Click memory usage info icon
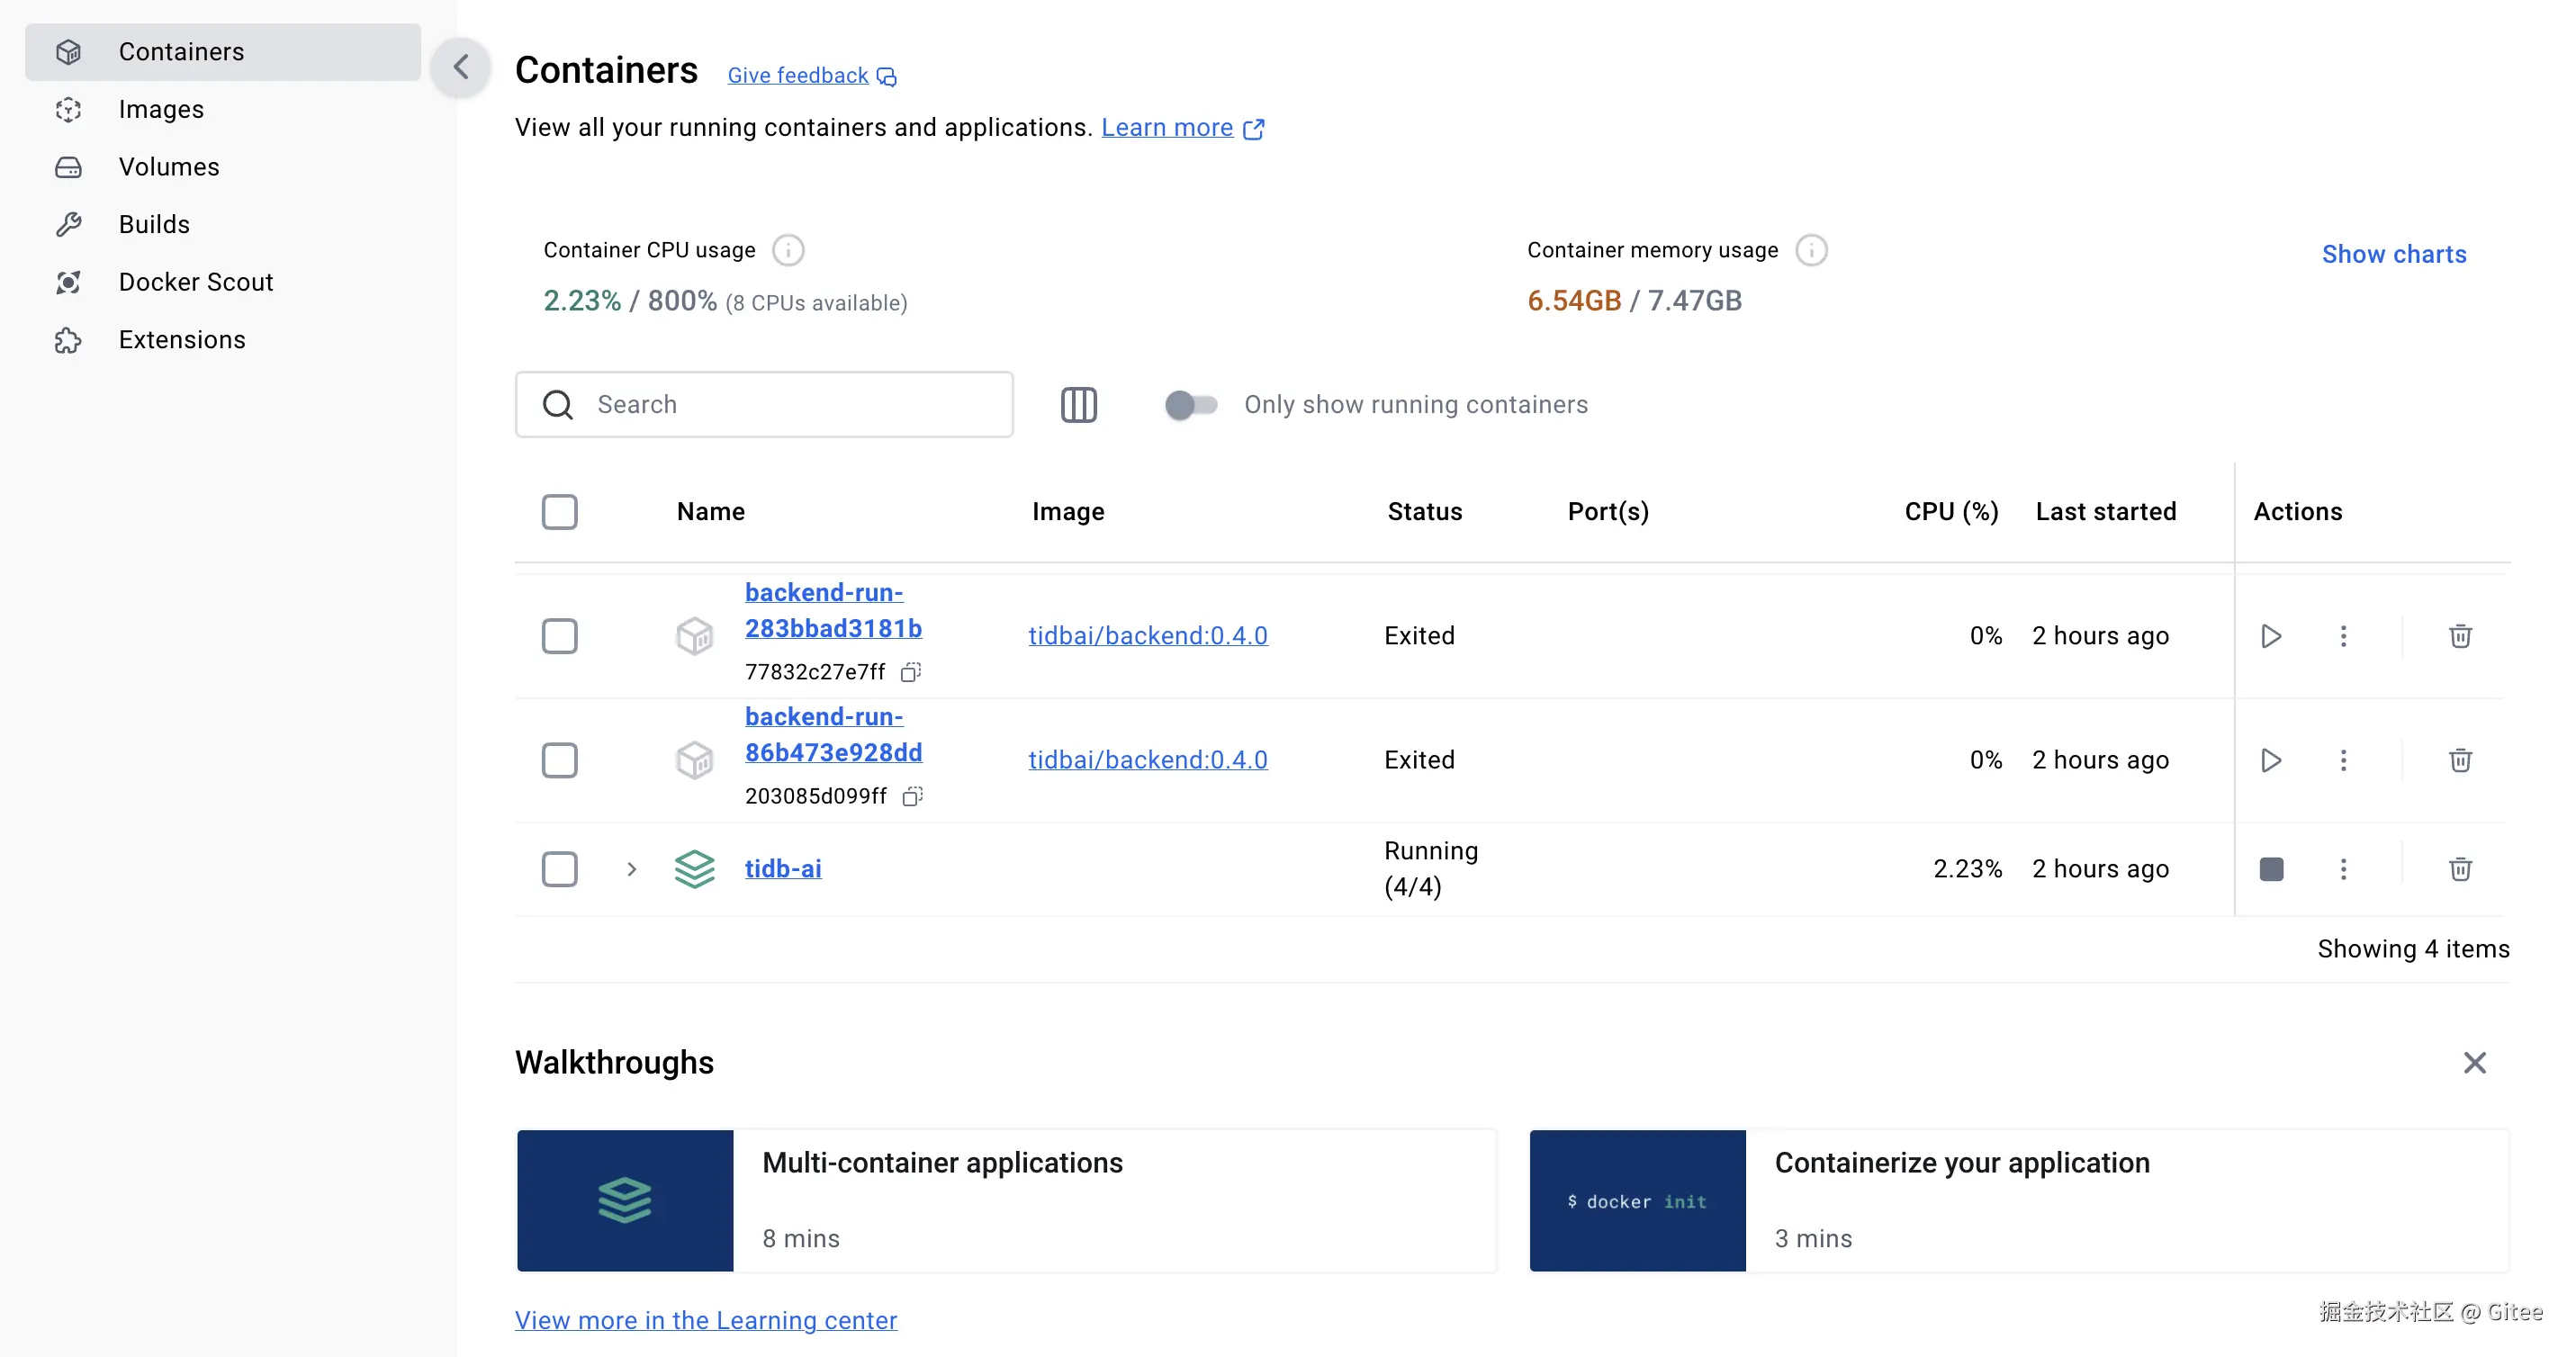 pyautogui.click(x=1811, y=250)
